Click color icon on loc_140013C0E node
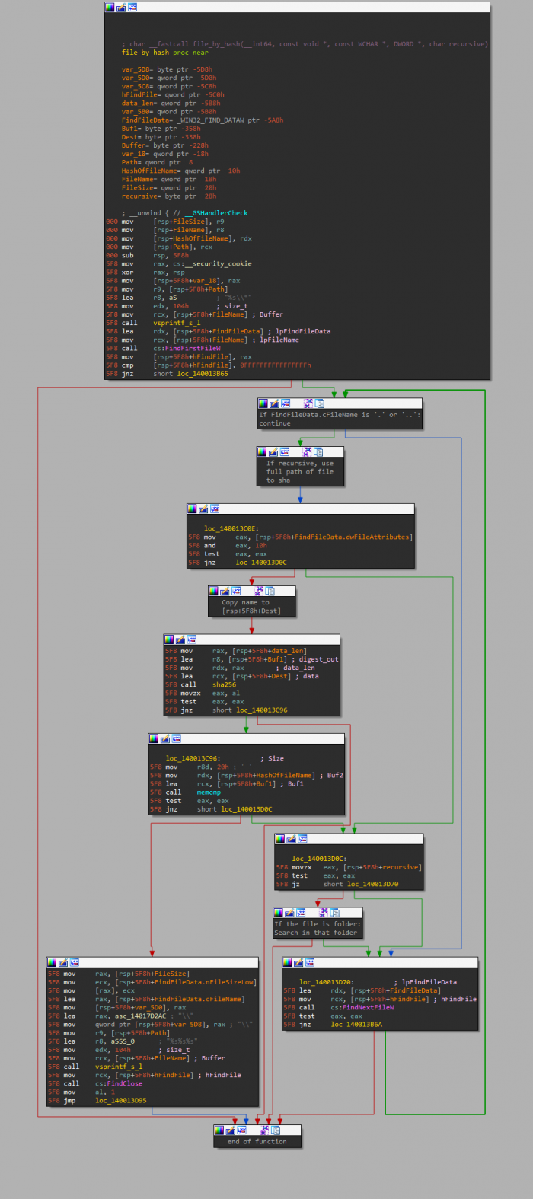Viewport: 533px width, 1199px height. click(x=193, y=509)
